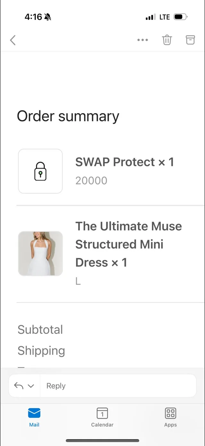The image size is (205, 446).
Task: Tap the SWAP Protect padlock icon
Action: [40, 171]
